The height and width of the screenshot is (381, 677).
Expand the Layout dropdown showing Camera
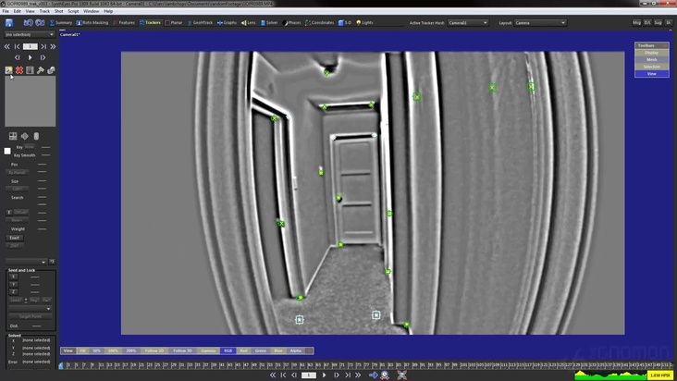[x=539, y=22]
